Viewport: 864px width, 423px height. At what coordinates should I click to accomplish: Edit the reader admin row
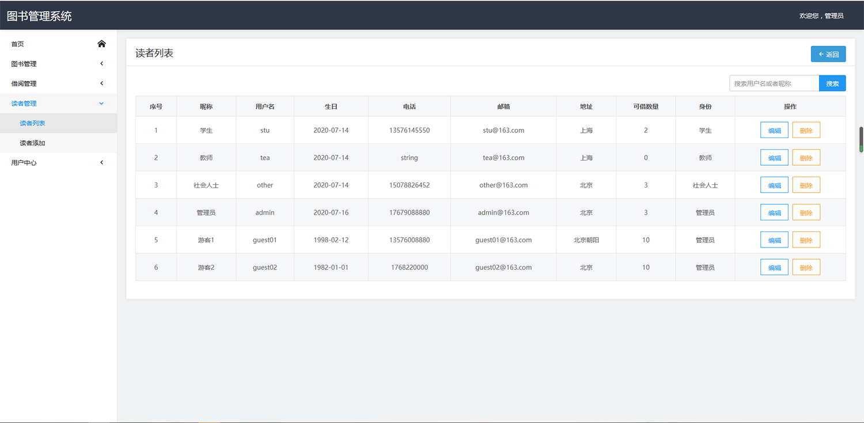tap(774, 212)
